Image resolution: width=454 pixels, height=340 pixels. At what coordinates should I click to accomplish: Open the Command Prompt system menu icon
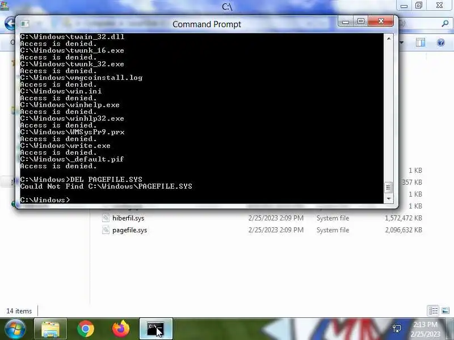[24, 23]
